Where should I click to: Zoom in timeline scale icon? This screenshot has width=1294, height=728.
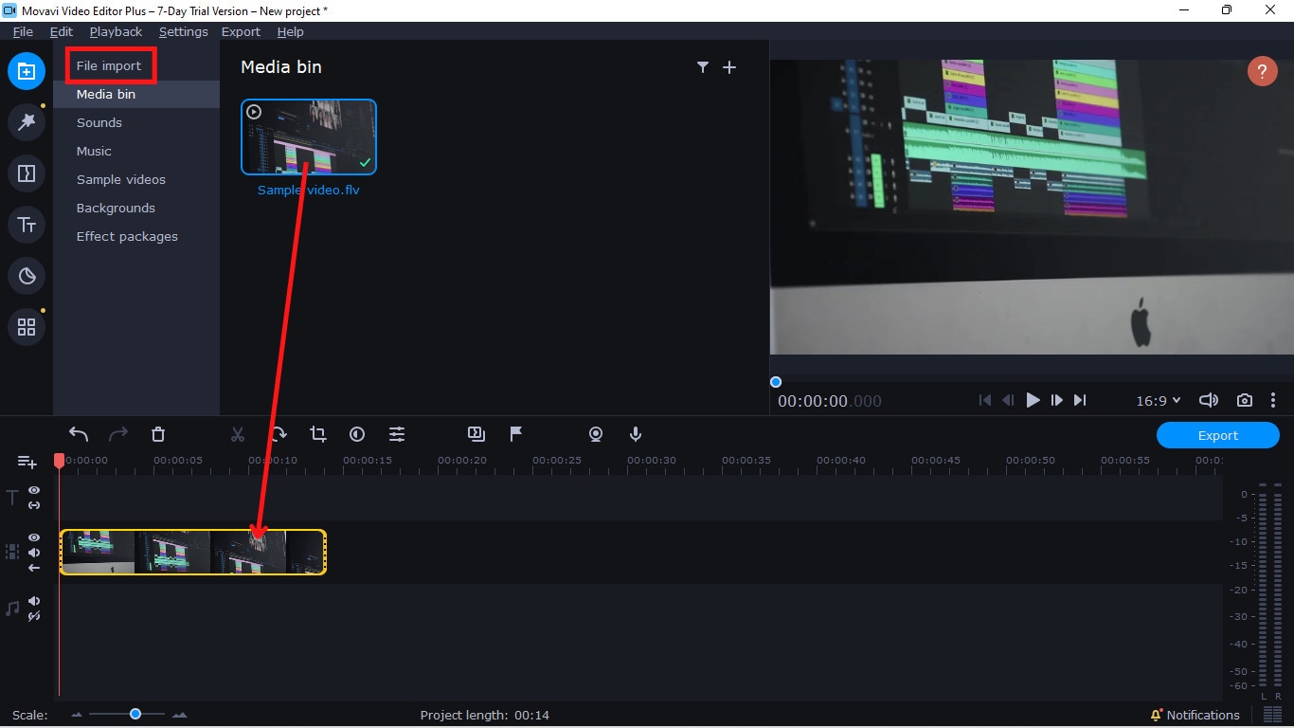(x=179, y=715)
